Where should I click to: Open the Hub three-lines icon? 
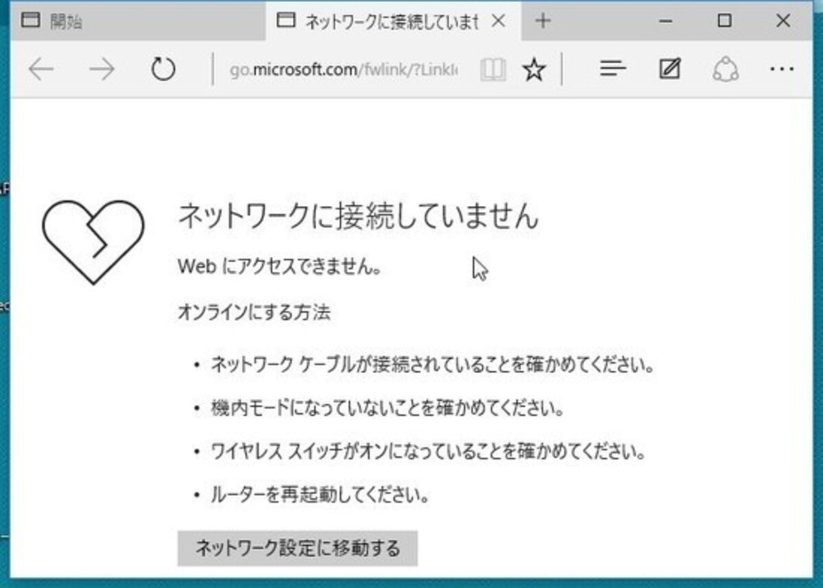pyautogui.click(x=613, y=69)
